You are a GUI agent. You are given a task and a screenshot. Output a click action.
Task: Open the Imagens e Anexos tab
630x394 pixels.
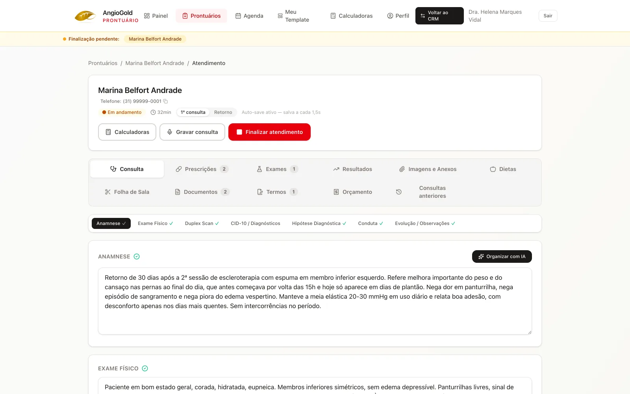(428, 169)
